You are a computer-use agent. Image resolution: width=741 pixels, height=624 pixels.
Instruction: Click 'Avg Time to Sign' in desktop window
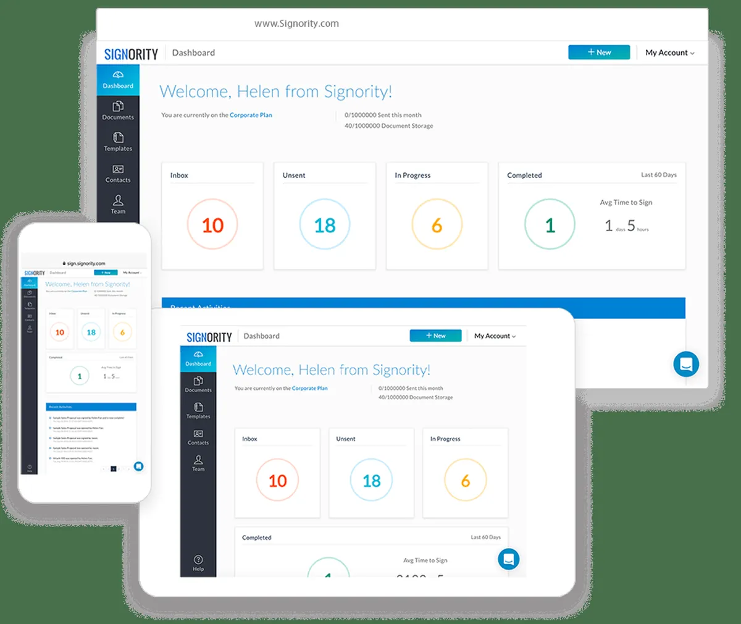(x=626, y=203)
